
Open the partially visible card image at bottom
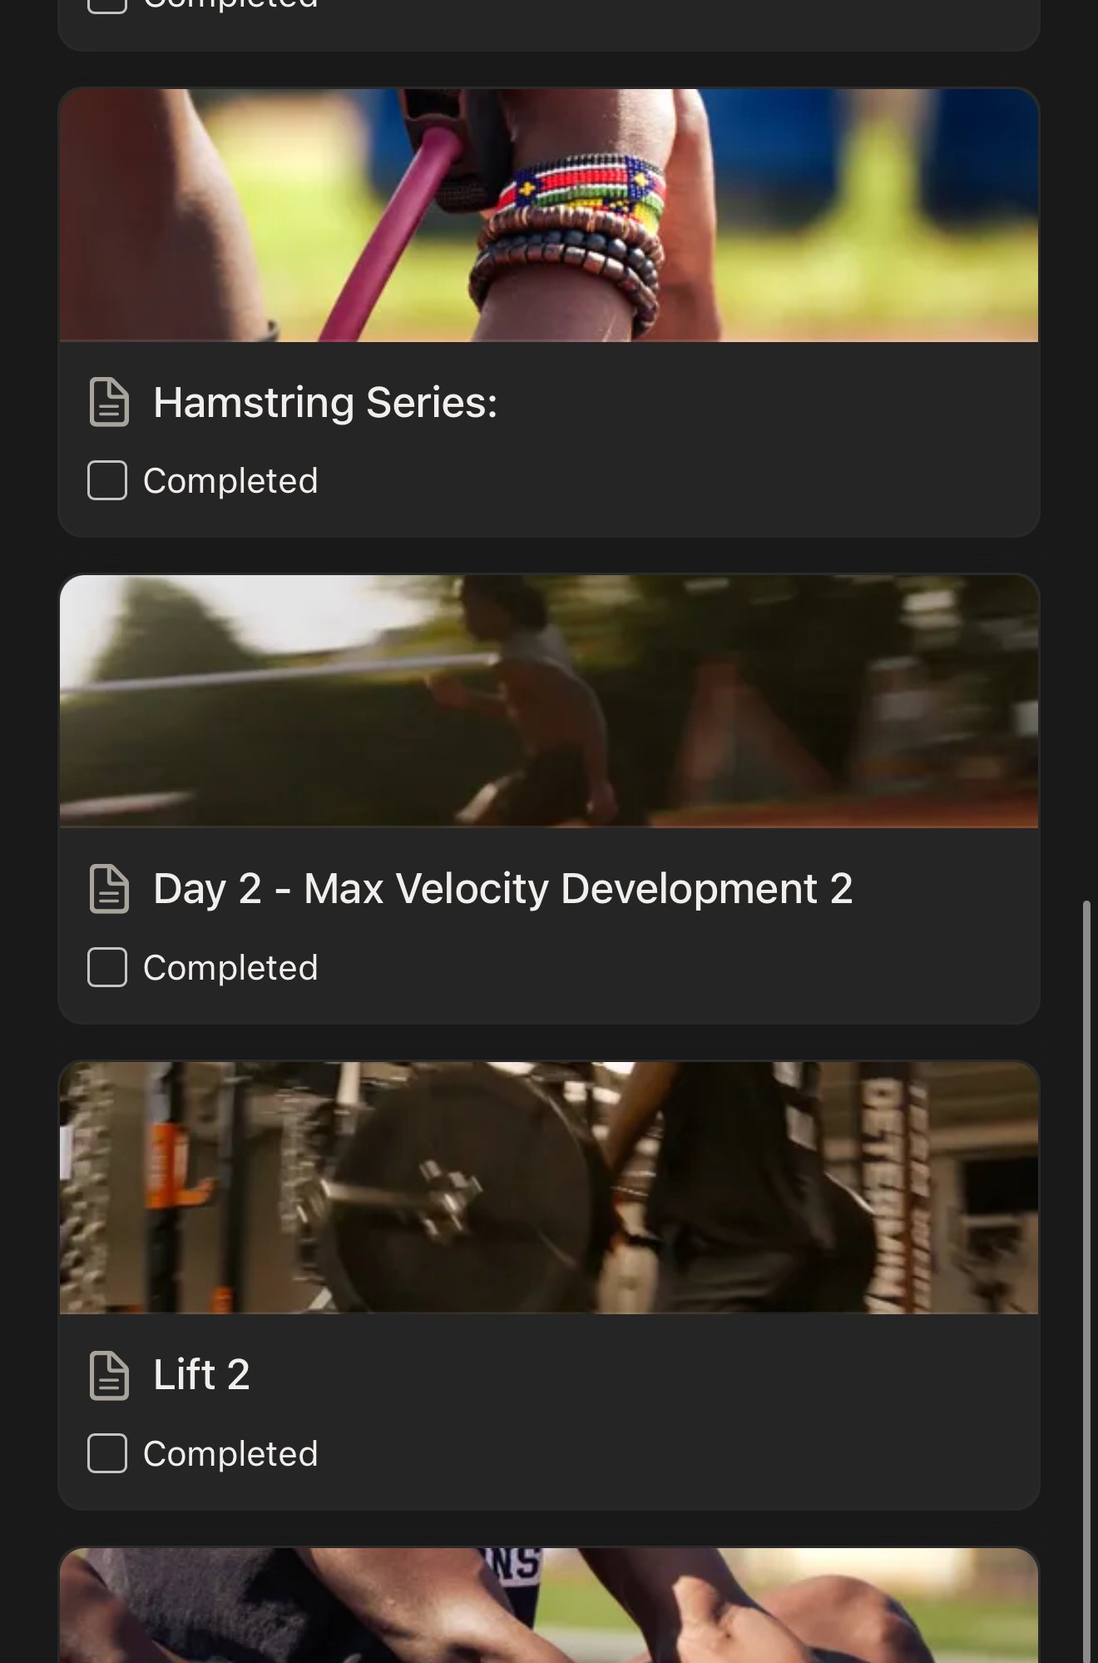[549, 1606]
